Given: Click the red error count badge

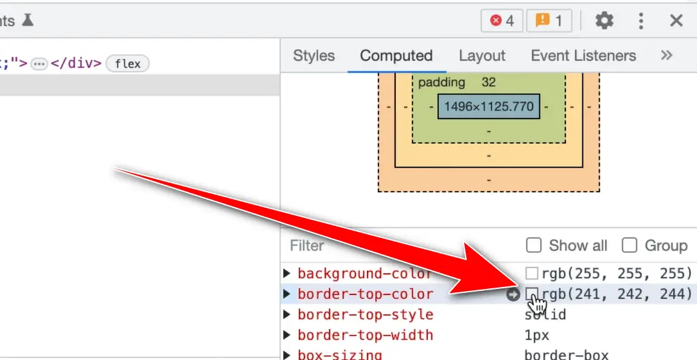Looking at the screenshot, I should [x=502, y=21].
